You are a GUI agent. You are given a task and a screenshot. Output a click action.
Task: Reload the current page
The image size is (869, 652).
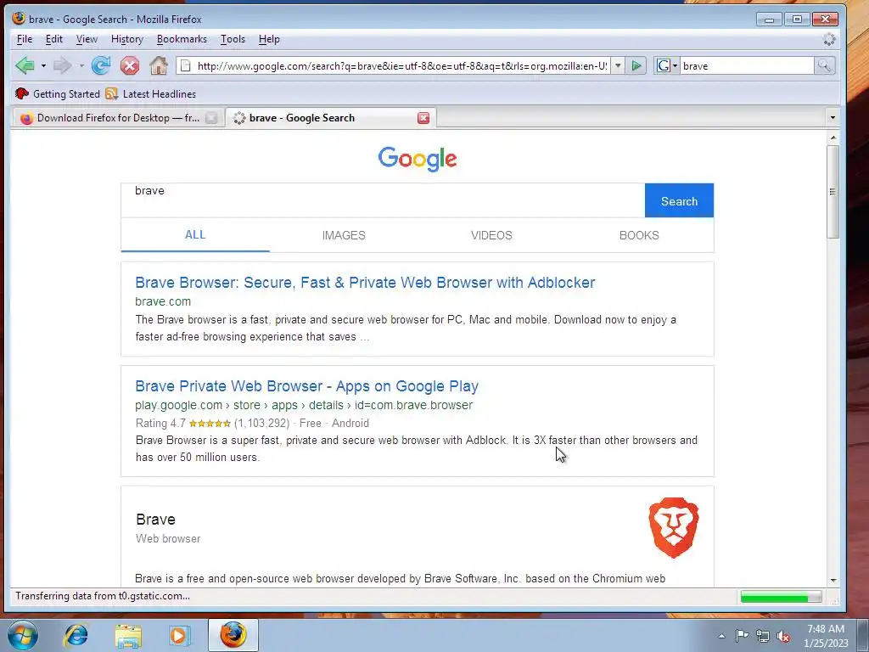101,65
